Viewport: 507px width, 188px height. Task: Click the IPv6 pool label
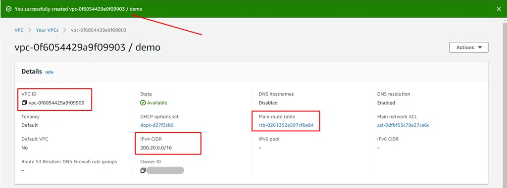[269, 139]
